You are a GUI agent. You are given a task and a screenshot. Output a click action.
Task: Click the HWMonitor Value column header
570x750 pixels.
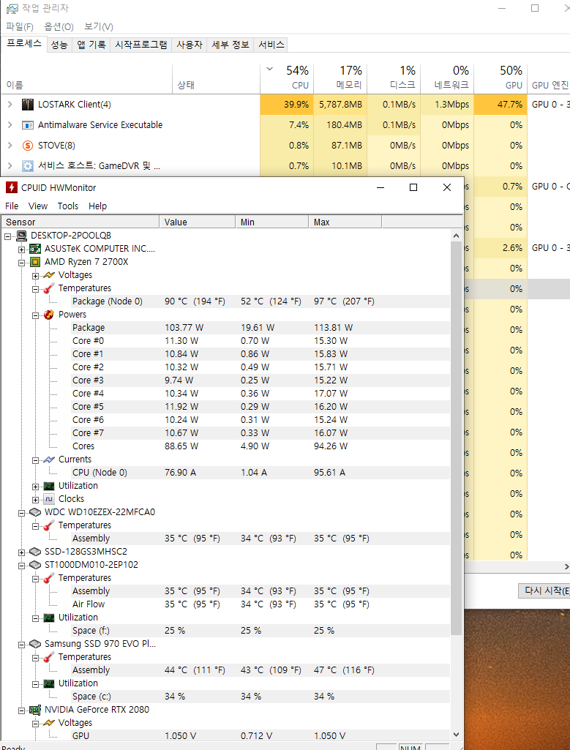pyautogui.click(x=198, y=222)
